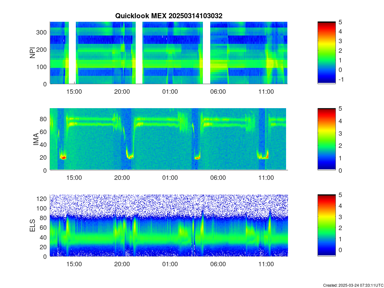The height and width of the screenshot is (288, 384).
Task: Click the 120 tick on ELS y-axis
Action: point(42,199)
